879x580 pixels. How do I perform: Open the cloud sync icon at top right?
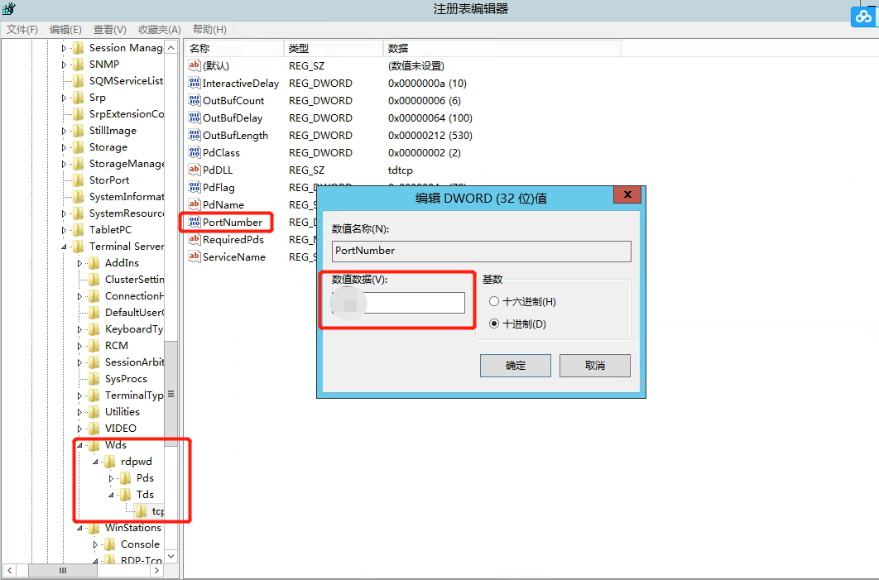tap(863, 17)
